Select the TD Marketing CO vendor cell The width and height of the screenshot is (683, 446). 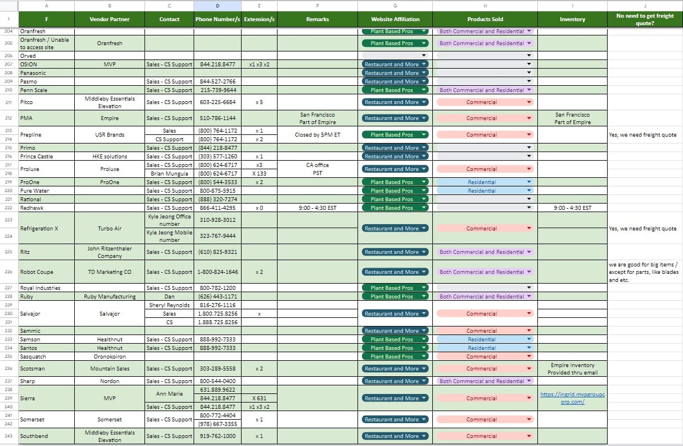[x=109, y=272]
